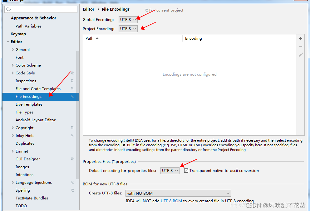Open Path Variables settings page
This screenshot has height=211, width=310.
coord(28,26)
